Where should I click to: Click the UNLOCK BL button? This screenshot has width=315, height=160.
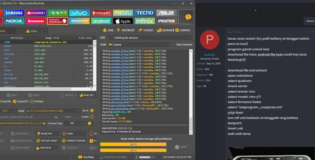(47, 148)
